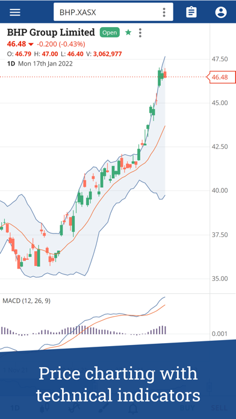The height and width of the screenshot is (419, 236).
Task: Open the three-dot options menu beside the Open badge
Action: (x=140, y=33)
